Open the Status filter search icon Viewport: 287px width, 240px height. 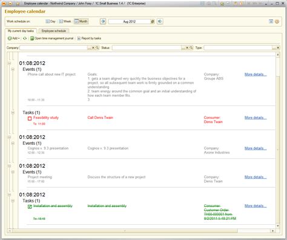click(191, 48)
